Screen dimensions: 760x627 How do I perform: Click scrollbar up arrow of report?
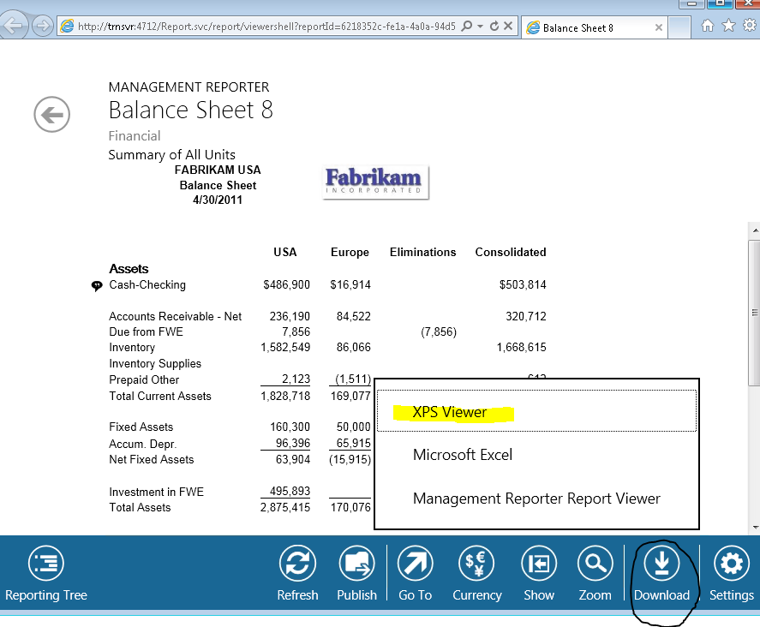pyautogui.click(x=755, y=230)
